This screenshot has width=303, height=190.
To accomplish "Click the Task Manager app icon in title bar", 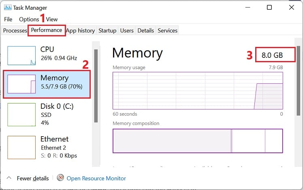I will click(x=8, y=8).
